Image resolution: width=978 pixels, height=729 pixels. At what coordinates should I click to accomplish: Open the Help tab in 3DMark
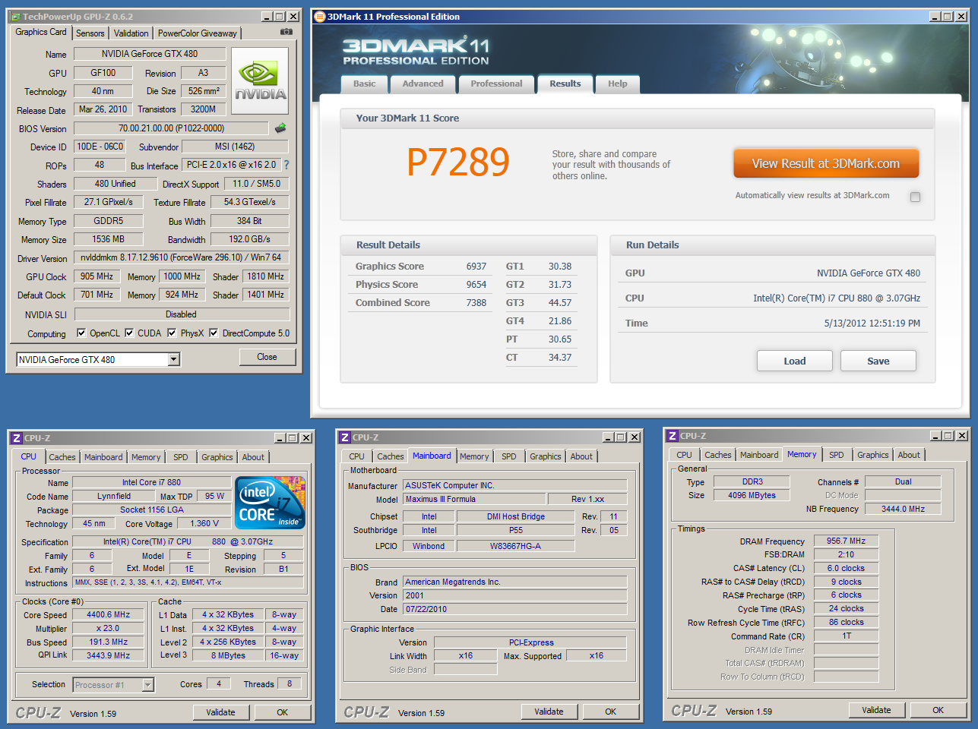pyautogui.click(x=618, y=84)
